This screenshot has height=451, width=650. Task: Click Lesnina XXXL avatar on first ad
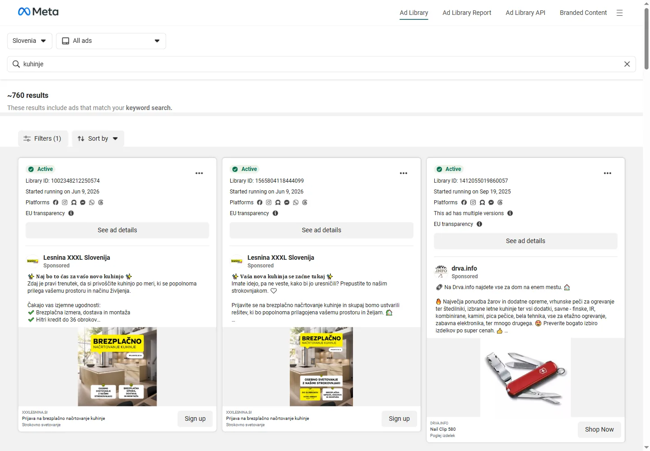point(33,261)
